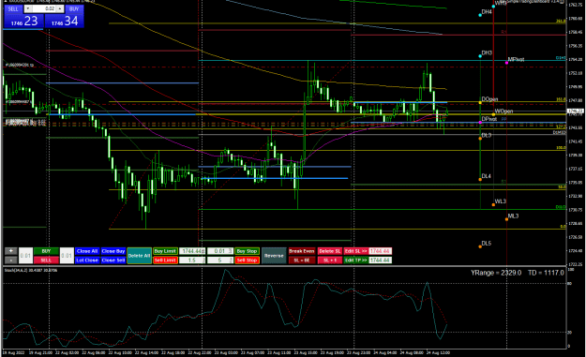Click the current price tag on price scale
586x357 pixels.
tap(576, 111)
